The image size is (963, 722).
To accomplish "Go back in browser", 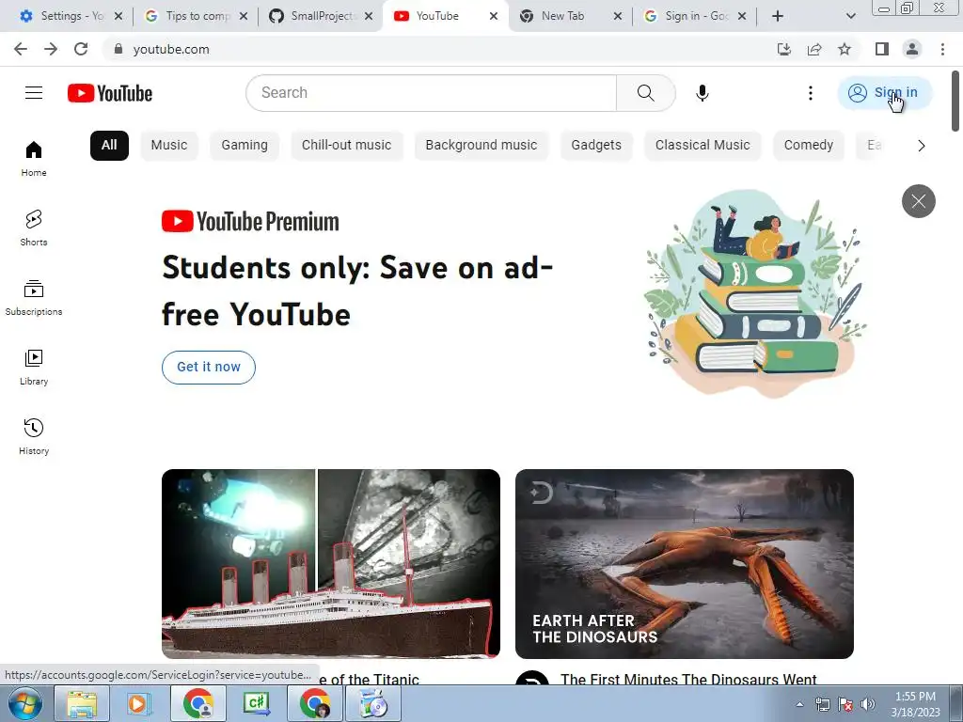I will (21, 49).
